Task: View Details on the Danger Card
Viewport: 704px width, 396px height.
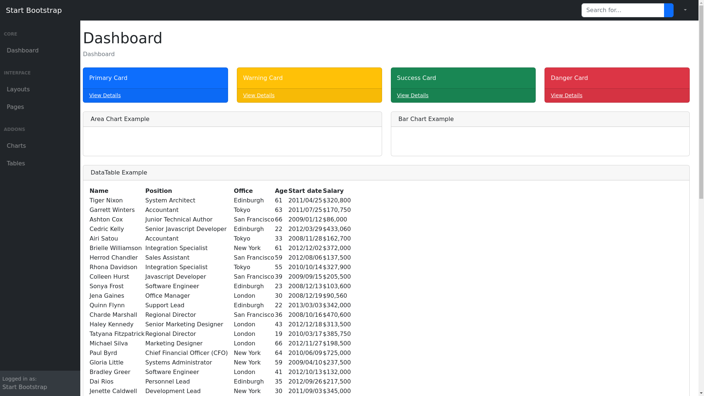Action: coord(566,95)
